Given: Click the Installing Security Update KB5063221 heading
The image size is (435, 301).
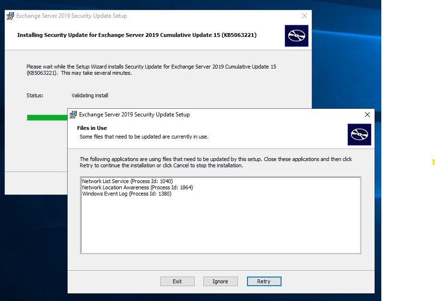Looking at the screenshot, I should pos(137,35).
